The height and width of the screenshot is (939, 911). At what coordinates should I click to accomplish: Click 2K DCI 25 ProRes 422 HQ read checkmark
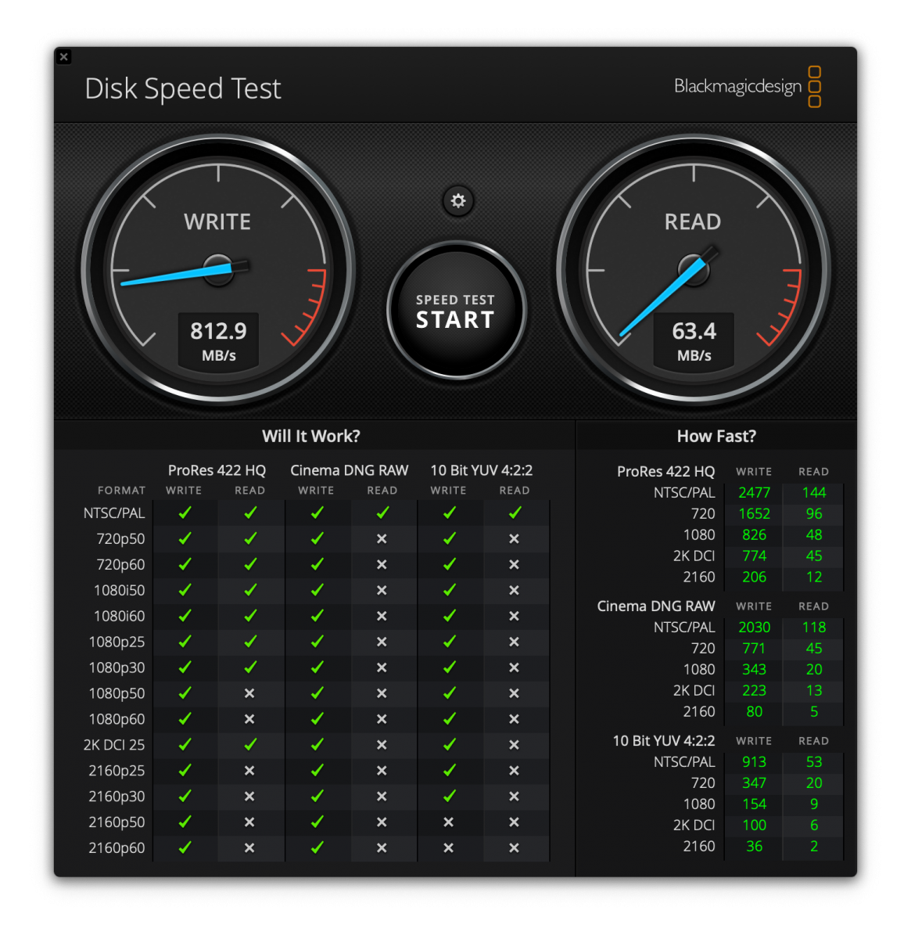pyautogui.click(x=250, y=744)
